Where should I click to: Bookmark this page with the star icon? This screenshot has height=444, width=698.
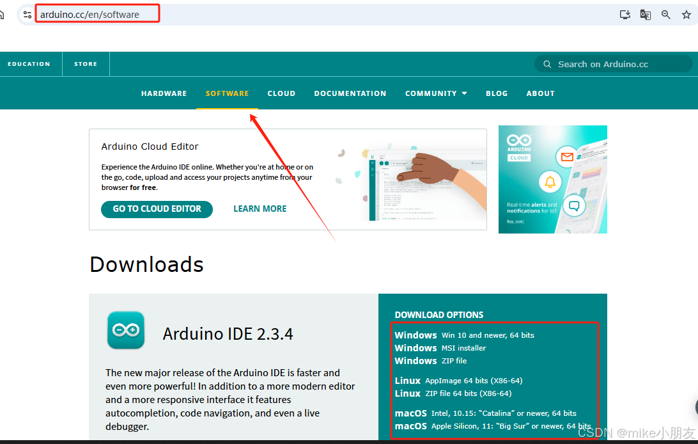[686, 15]
